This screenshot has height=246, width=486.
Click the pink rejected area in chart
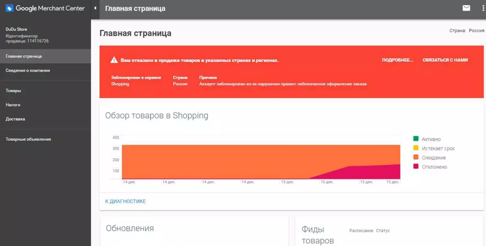point(364,173)
